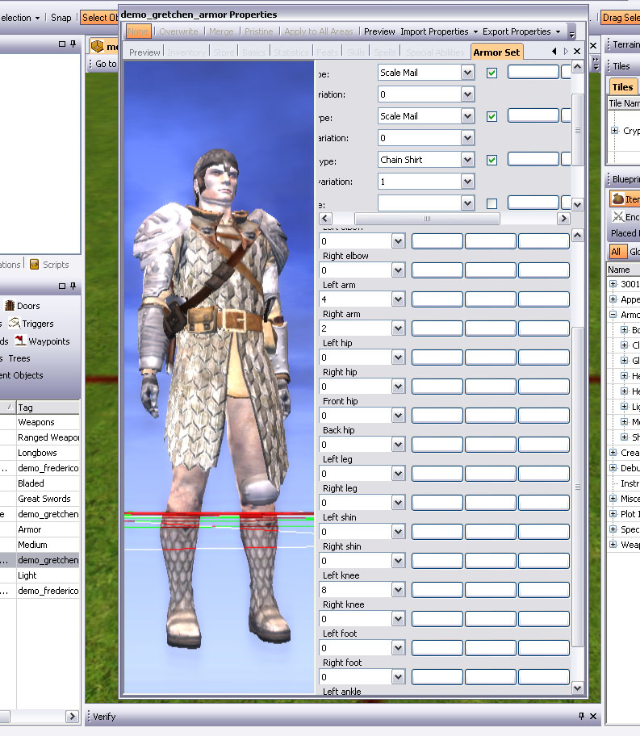Image resolution: width=640 pixels, height=736 pixels.
Task: Toggle checkbox beside second Scale Mail row
Action: [x=492, y=116]
